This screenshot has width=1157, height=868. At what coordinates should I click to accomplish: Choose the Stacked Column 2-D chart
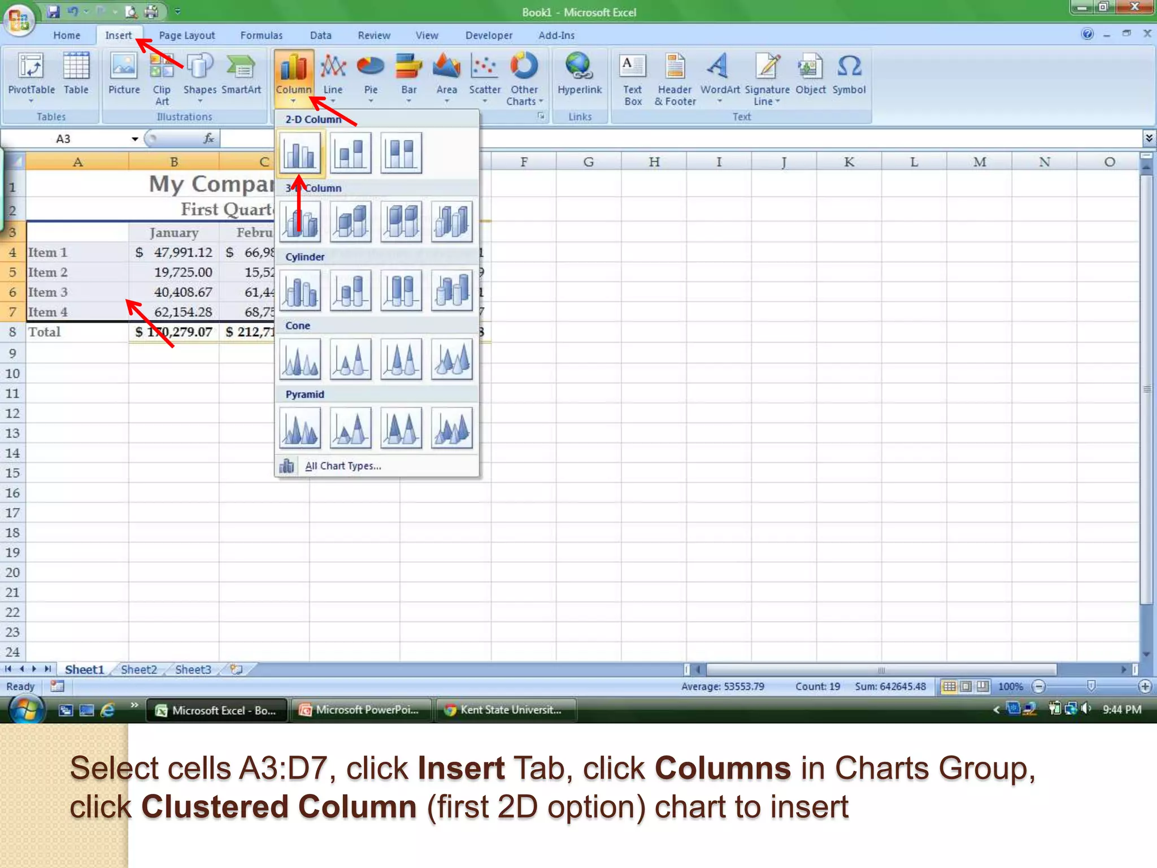tap(350, 153)
